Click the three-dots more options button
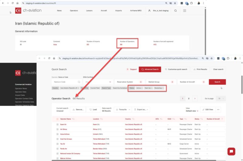This screenshot has width=243, height=161. 218,110
